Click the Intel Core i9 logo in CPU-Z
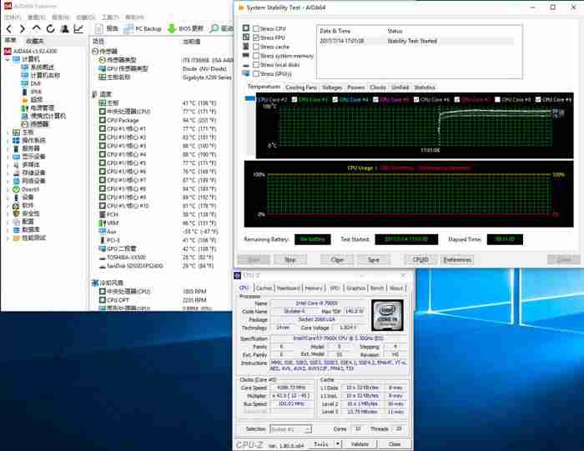Image resolution: width=584 pixels, height=451 pixels. (x=387, y=315)
